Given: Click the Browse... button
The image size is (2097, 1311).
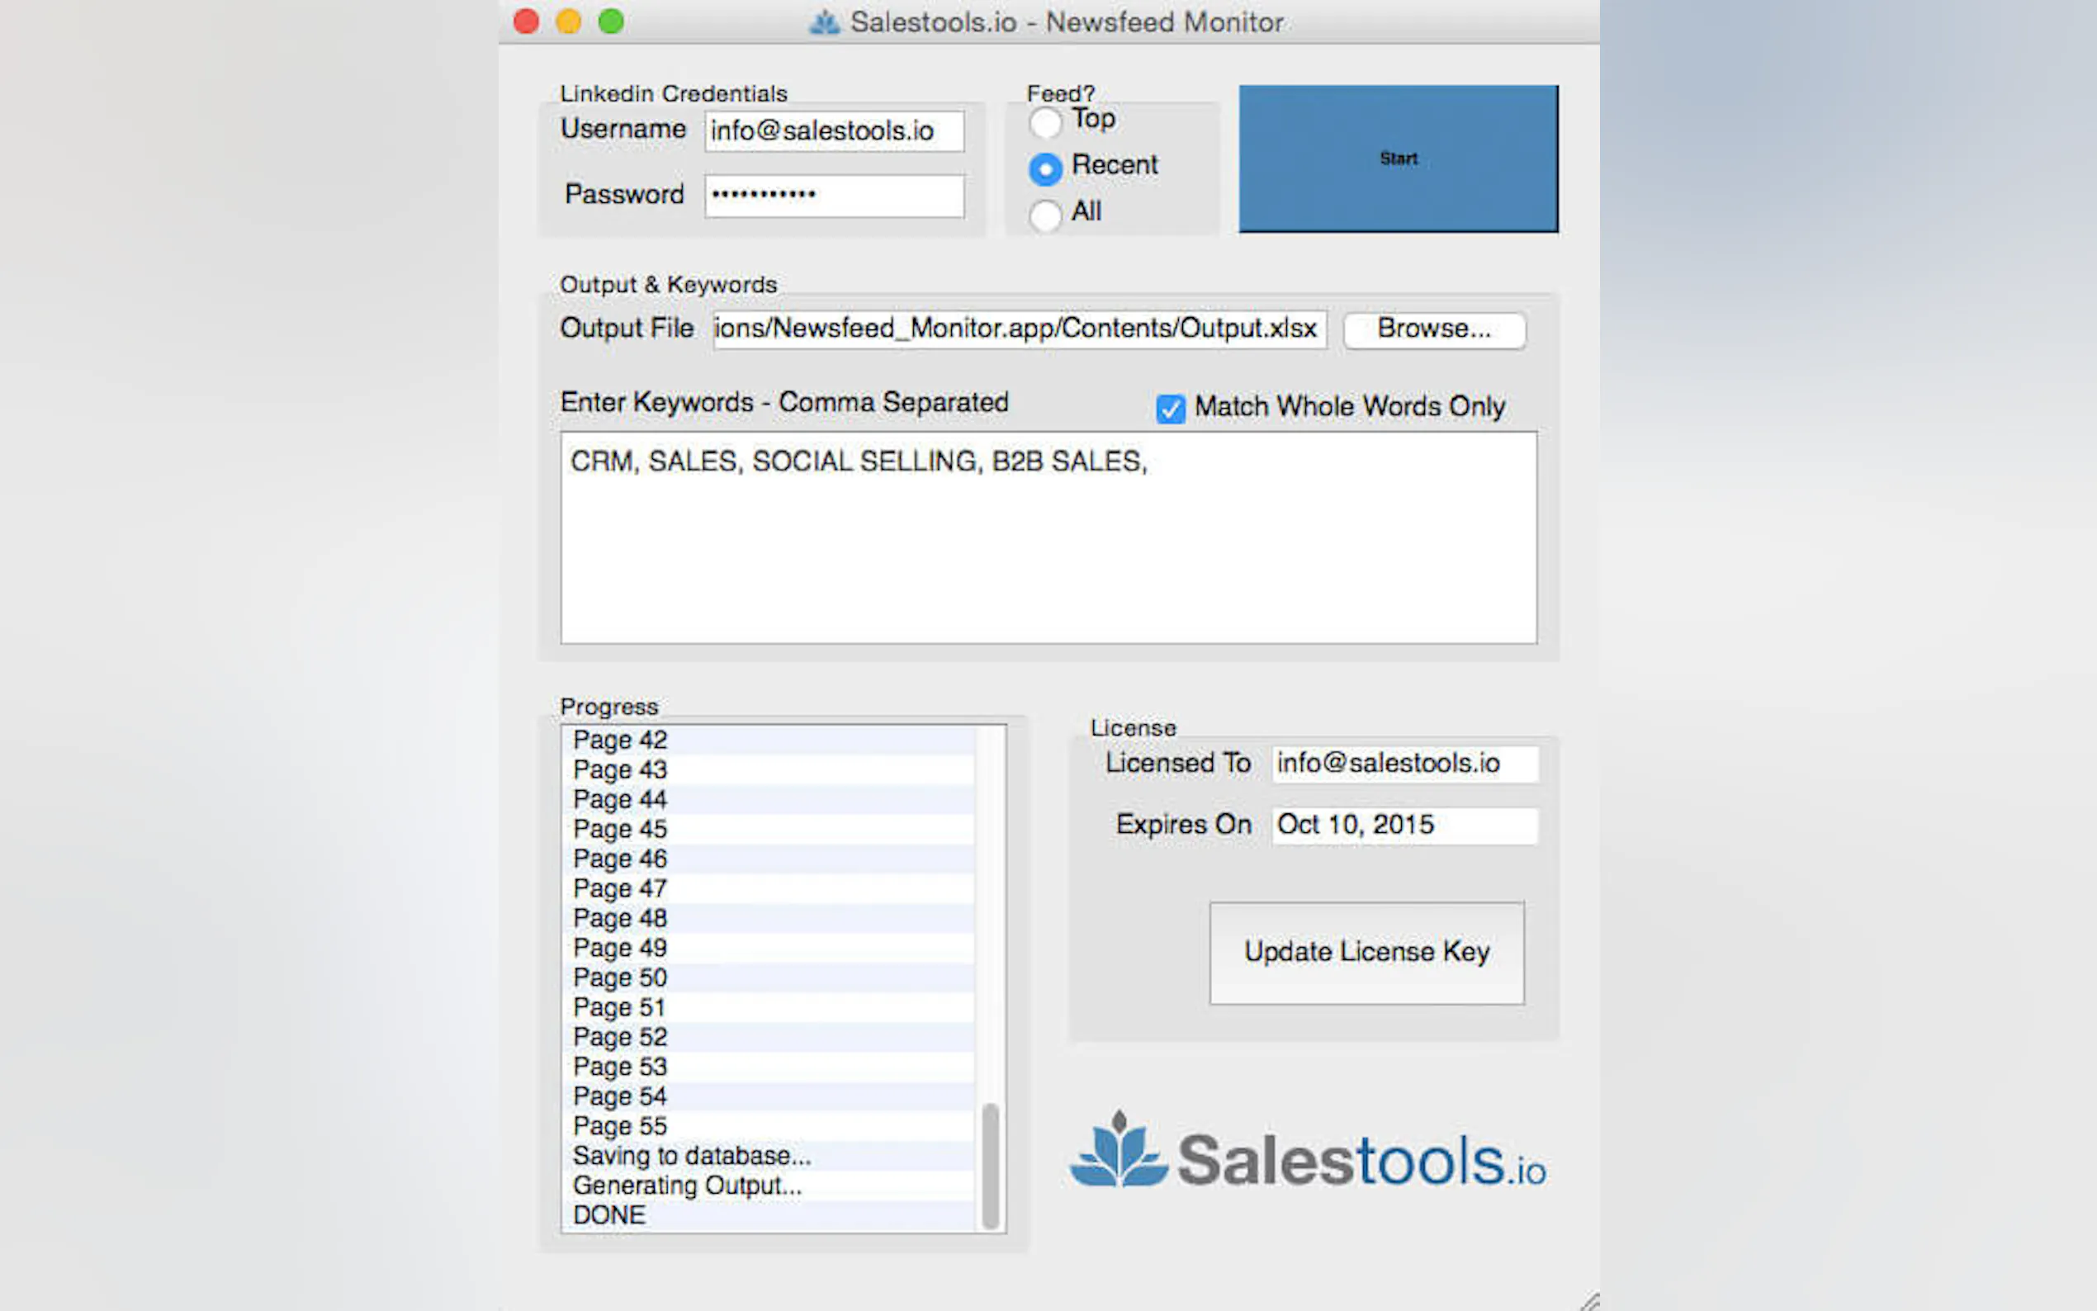Looking at the screenshot, I should tap(1434, 329).
